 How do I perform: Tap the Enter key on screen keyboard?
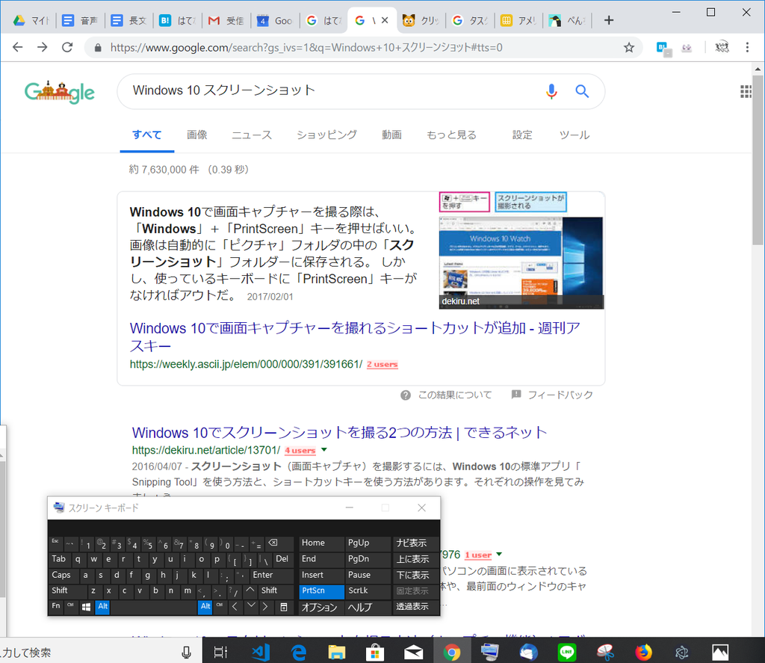coord(270,575)
